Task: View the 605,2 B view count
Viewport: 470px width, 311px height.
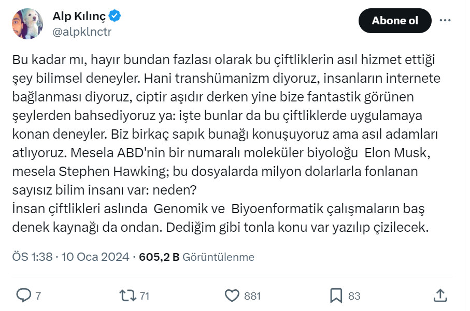Action: click(x=159, y=257)
